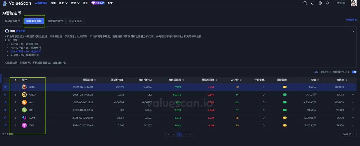The width and height of the screenshot is (360, 146).
Task: Open 榜单 nav item
Action: coord(53,3)
